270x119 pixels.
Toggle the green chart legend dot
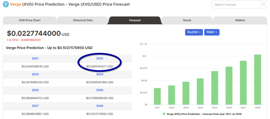[164, 114]
